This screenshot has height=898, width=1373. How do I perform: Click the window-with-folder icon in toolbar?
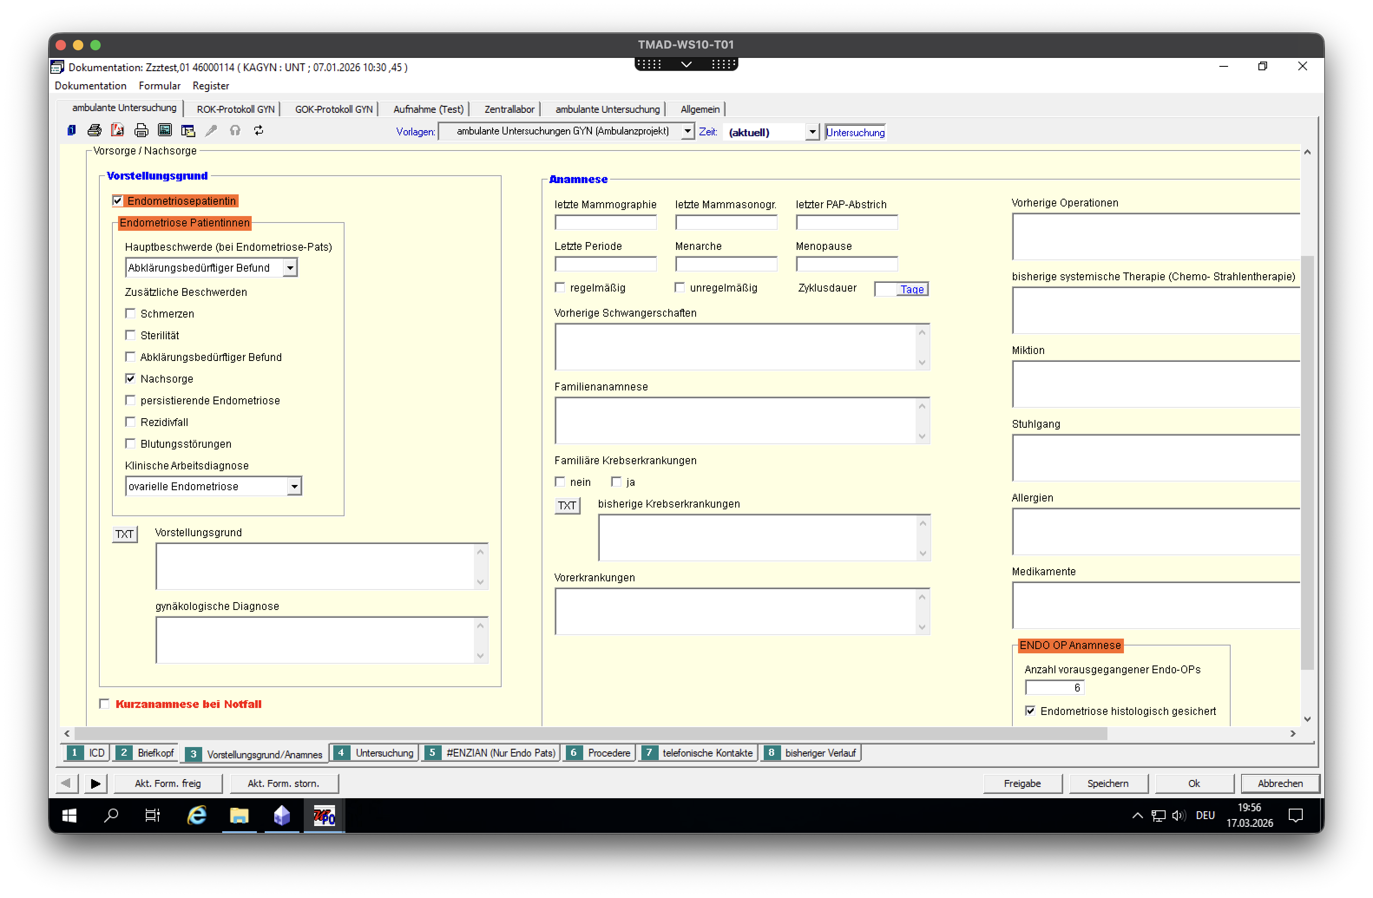(x=188, y=131)
